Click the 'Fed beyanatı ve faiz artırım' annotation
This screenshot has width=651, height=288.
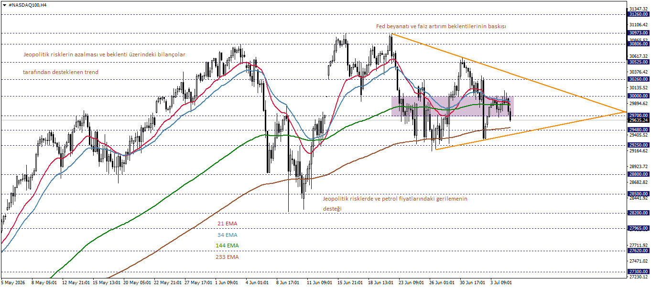441,26
